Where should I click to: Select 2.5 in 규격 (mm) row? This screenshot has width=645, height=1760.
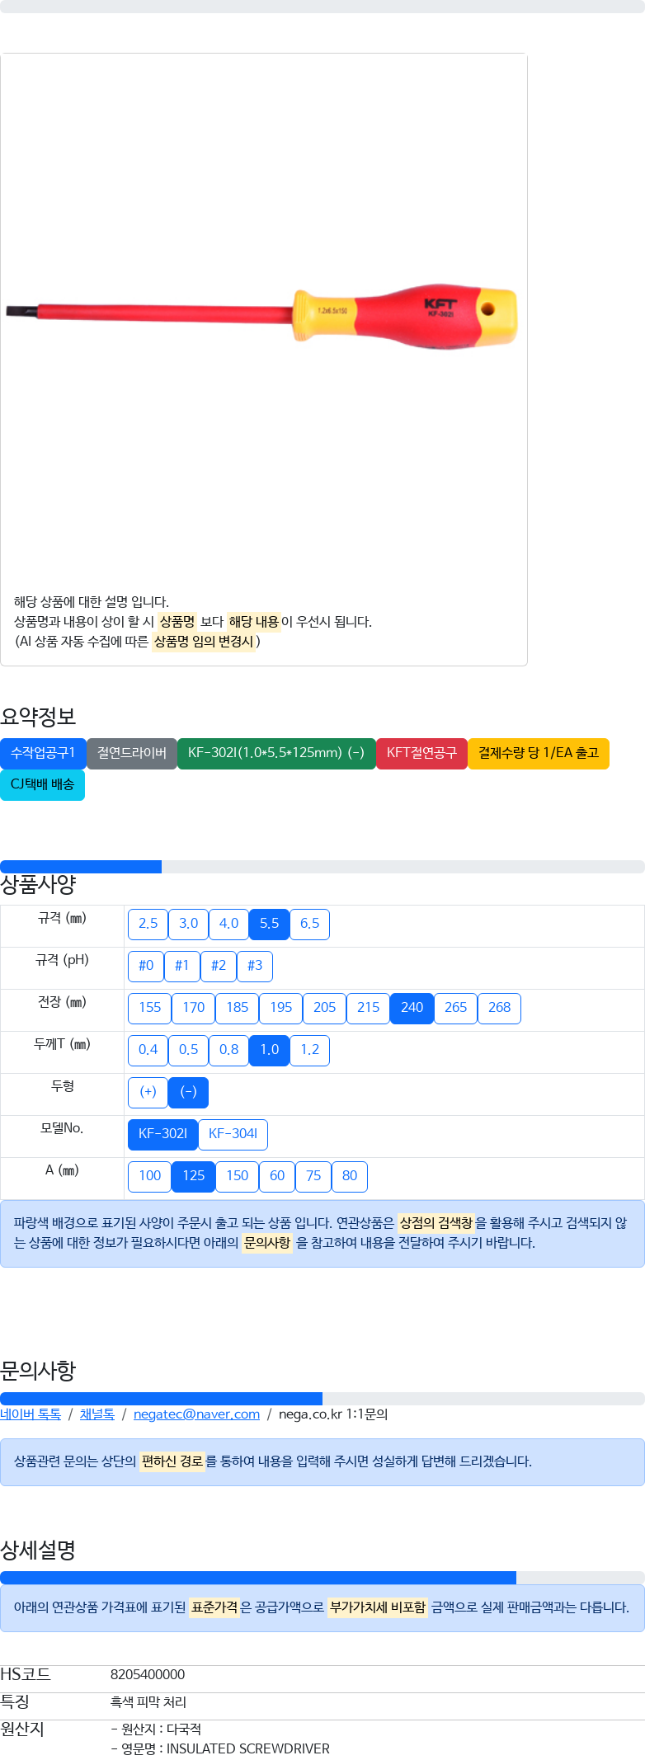click(x=148, y=924)
